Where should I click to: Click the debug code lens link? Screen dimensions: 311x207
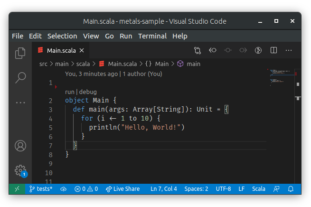(88, 92)
